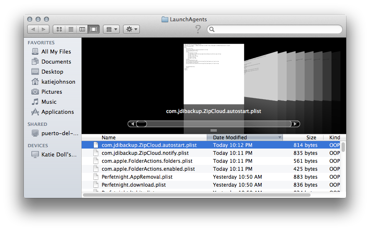370x231 pixels.
Task: Go forward with the right arrow button
Action: 44,29
